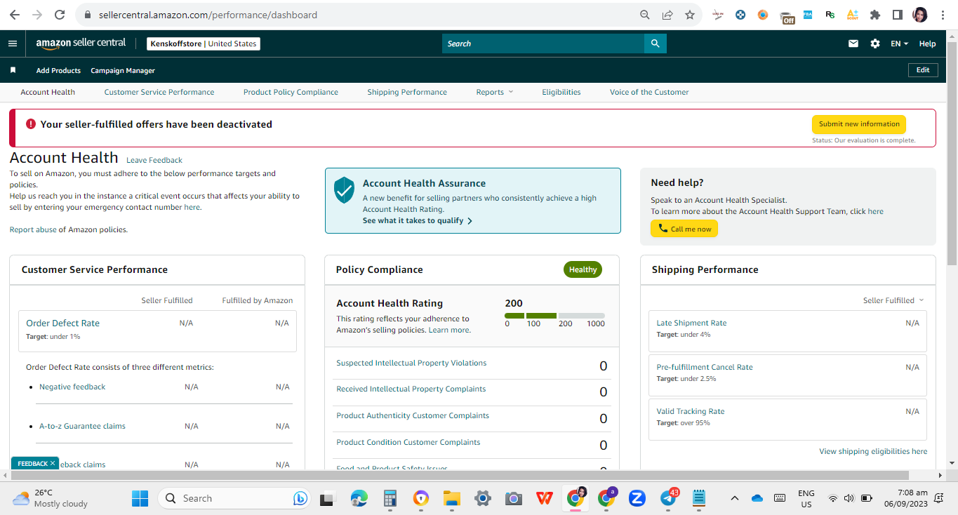
Task: Click the Windows taskbar Search box
Action: pyautogui.click(x=234, y=498)
